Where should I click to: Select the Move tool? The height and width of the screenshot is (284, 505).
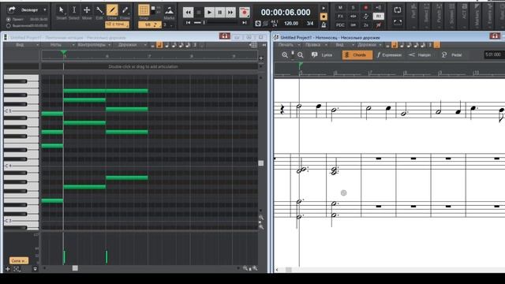click(x=87, y=10)
